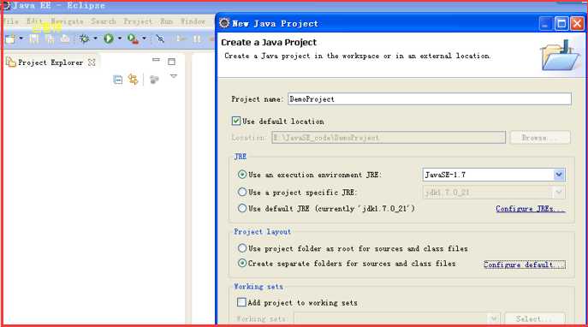Click the Skip All Breakpoints icon
The image size is (588, 327).
tap(160, 39)
